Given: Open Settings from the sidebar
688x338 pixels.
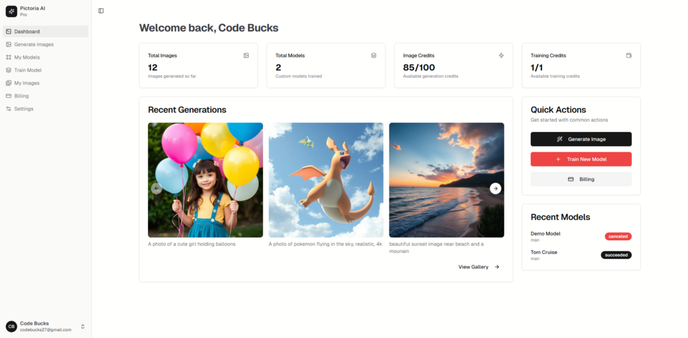Looking at the screenshot, I should pos(46,109).
